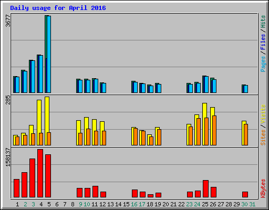Select the orange Sites bar for day 5

pos(49,139)
